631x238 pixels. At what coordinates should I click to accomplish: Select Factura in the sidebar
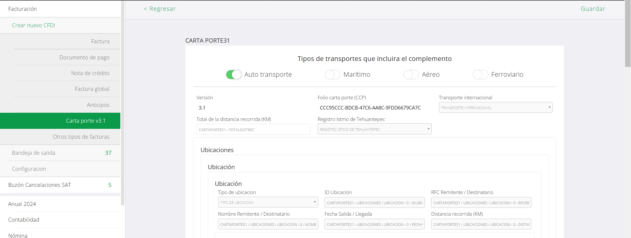tap(100, 41)
